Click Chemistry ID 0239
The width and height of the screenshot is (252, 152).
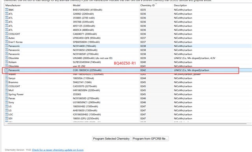143,58
